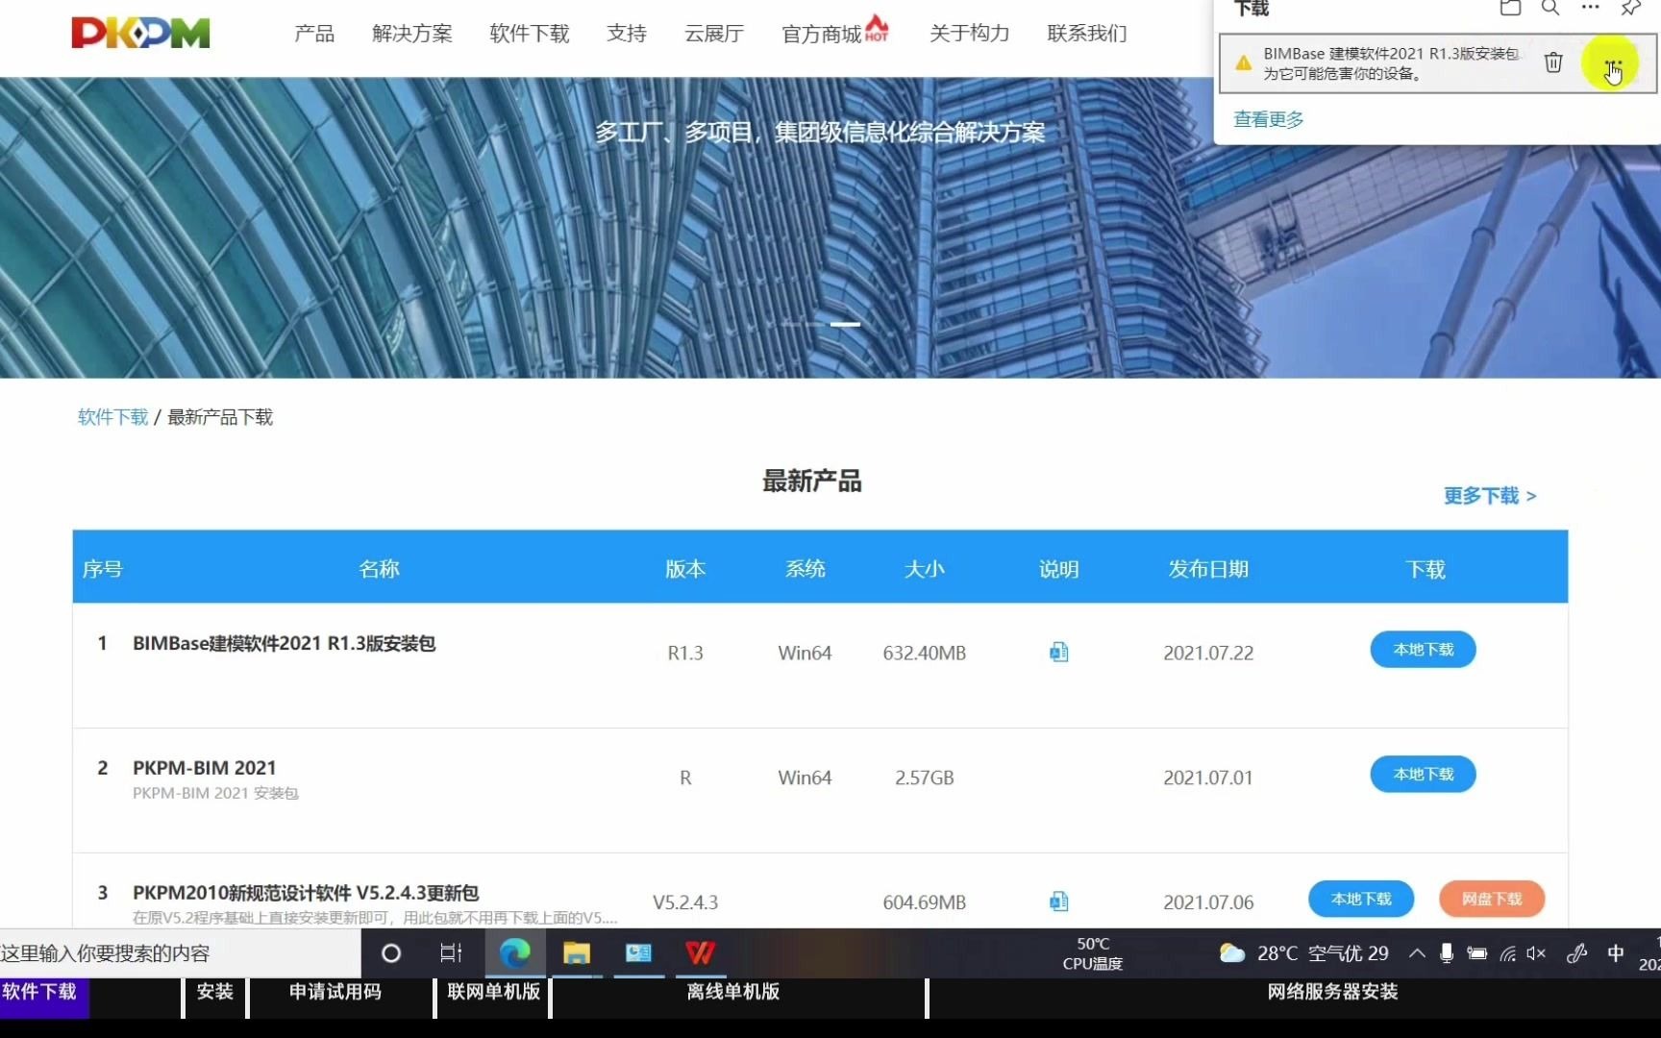This screenshot has width=1661, height=1038.
Task: Click the pen input tray icon
Action: pos(1577,953)
